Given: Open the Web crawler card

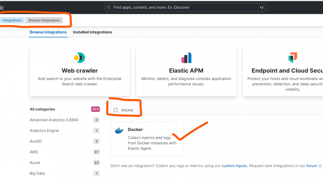Looking at the screenshot, I should (79, 71).
